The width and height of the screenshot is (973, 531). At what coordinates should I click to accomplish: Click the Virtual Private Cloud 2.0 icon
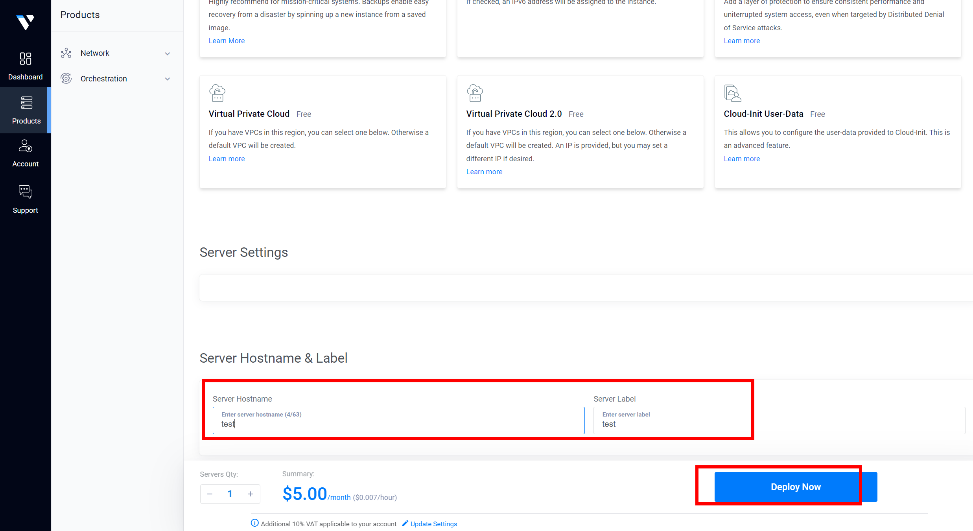tap(475, 93)
